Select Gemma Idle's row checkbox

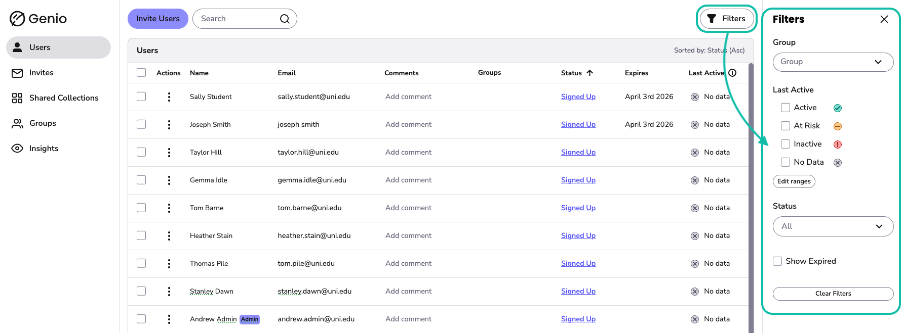(x=141, y=180)
